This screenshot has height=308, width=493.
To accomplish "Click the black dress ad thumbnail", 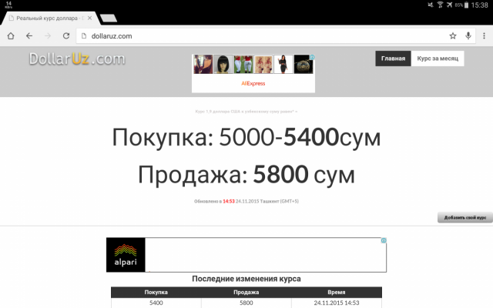I will [283, 64].
